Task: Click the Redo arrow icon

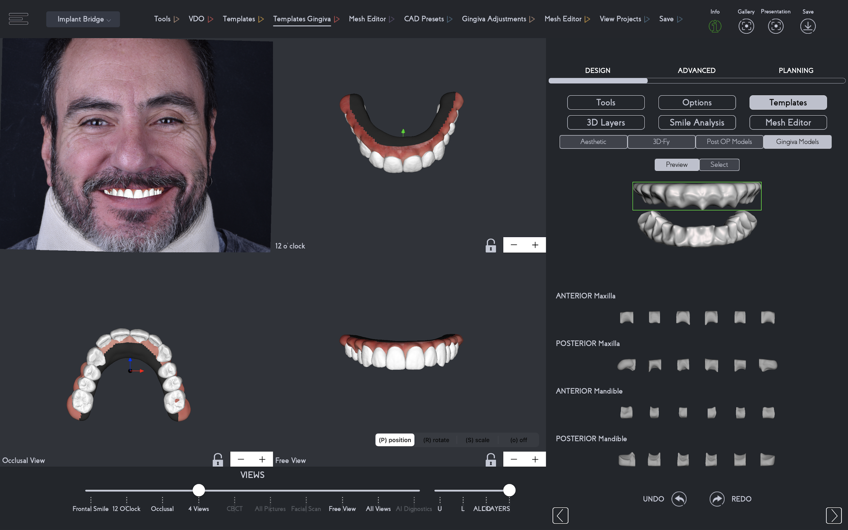Action: click(x=717, y=498)
